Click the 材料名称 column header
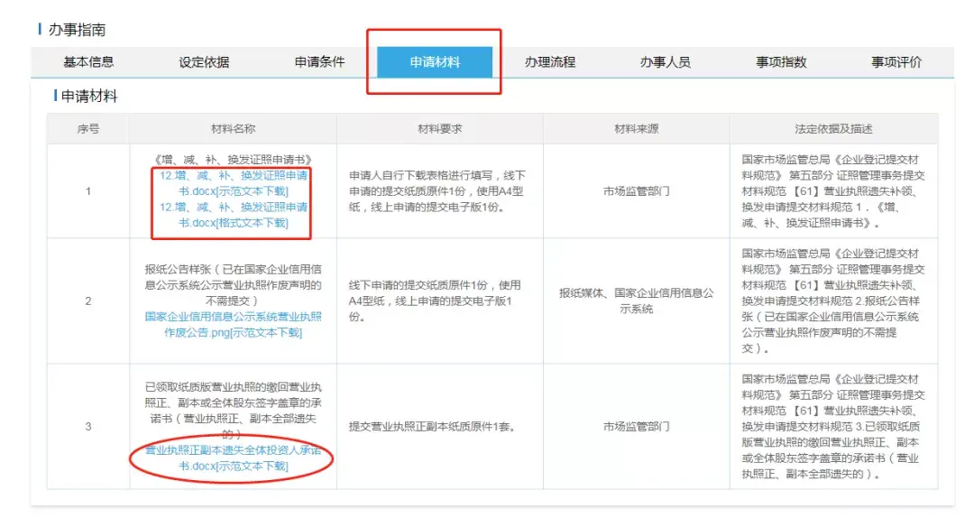Screen dimensions: 974x518 pos(233,129)
